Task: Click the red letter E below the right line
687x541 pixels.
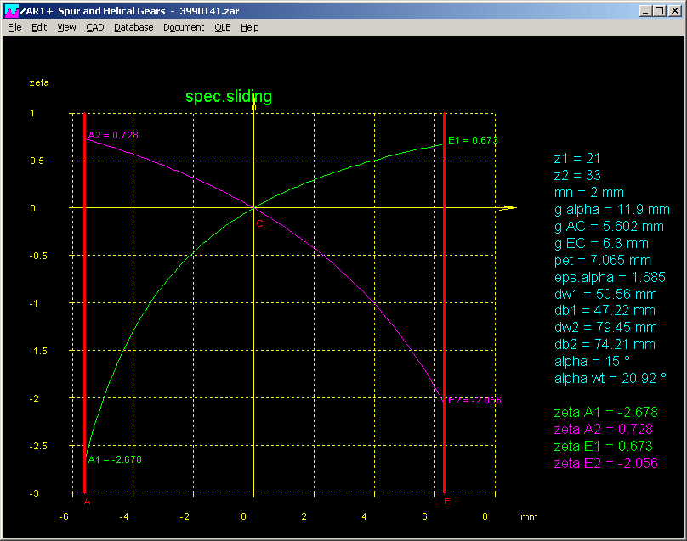Action: click(x=447, y=501)
